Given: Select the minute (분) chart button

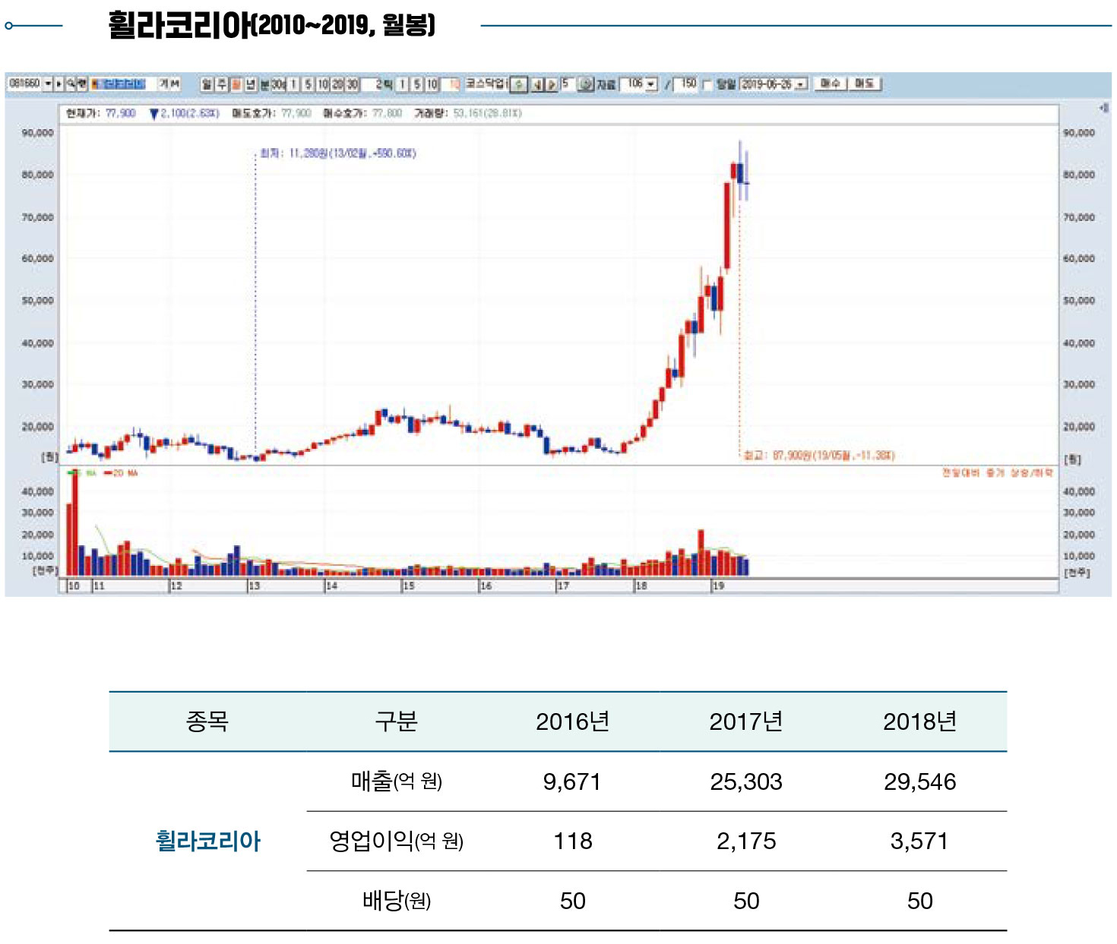Looking at the screenshot, I should [264, 84].
